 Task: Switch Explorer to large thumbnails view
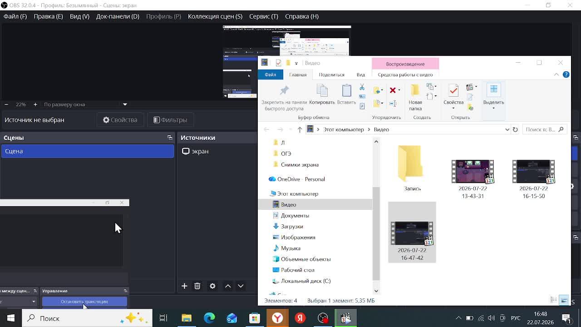point(564,300)
